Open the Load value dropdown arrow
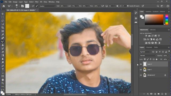 point(77,6)
